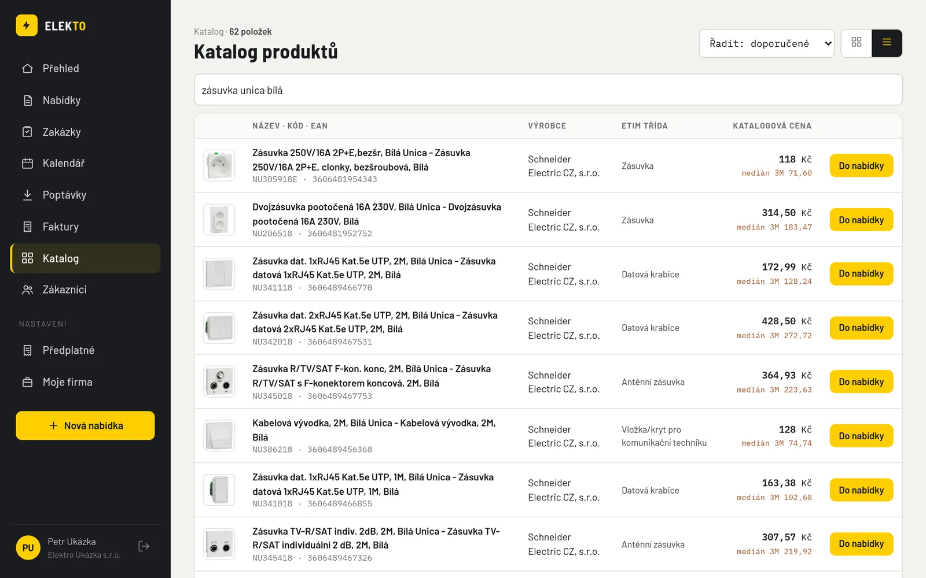Open Zákazníci people icon in sidebar

(27, 290)
